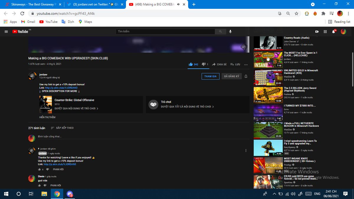Reload the current page
The width and height of the screenshot is (354, 199).
coord(22,14)
